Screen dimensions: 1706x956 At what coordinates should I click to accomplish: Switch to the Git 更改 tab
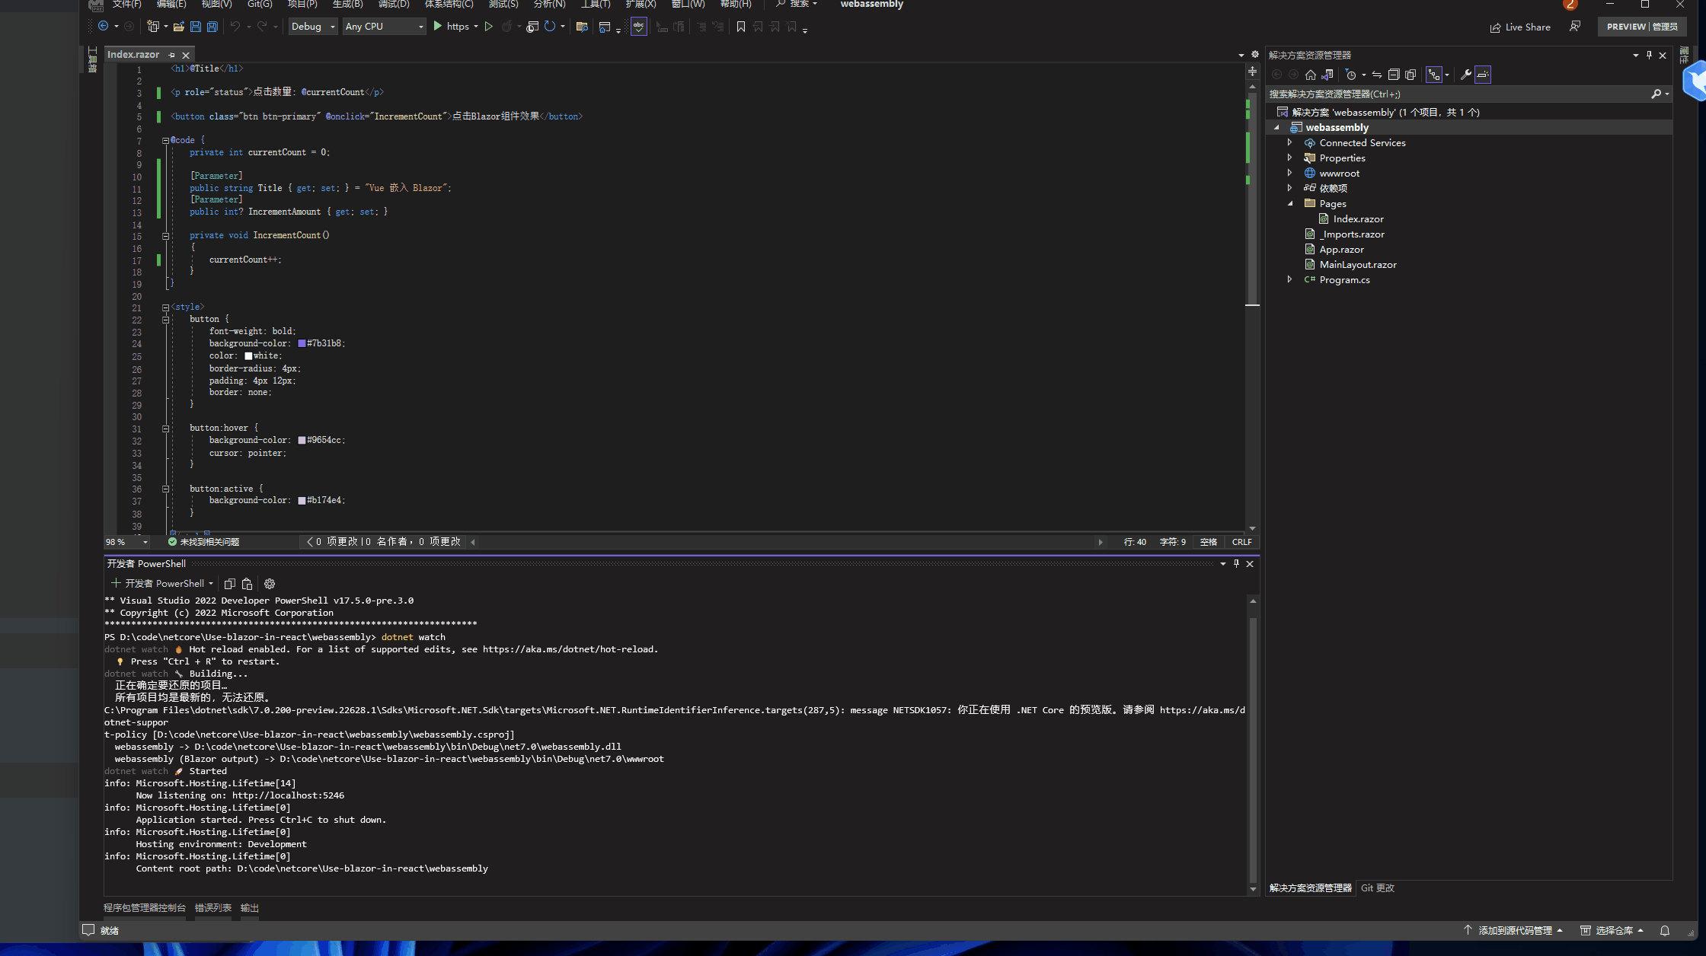point(1377,887)
